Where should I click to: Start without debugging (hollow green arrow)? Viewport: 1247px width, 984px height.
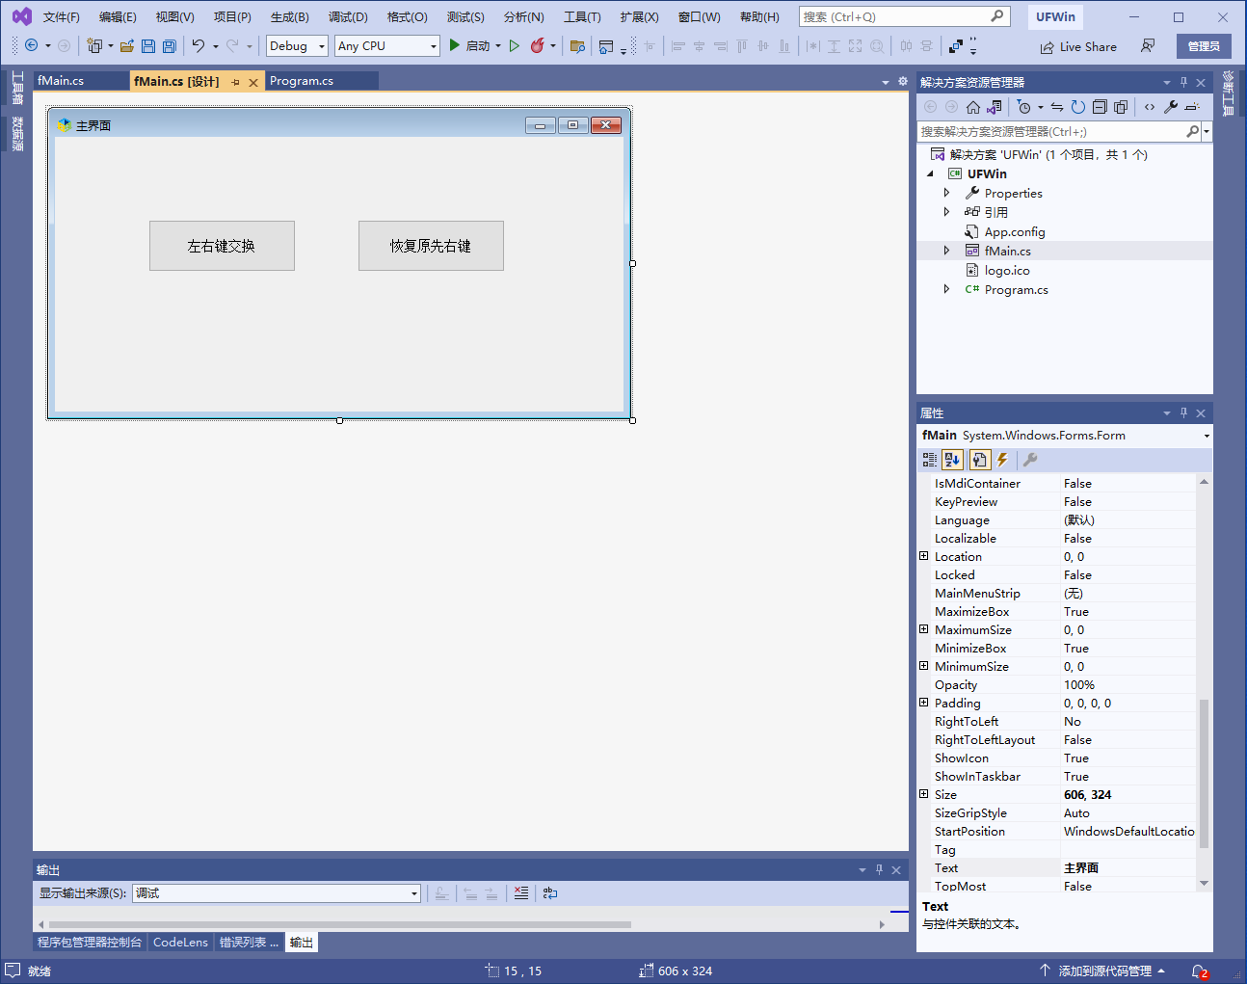pos(515,45)
